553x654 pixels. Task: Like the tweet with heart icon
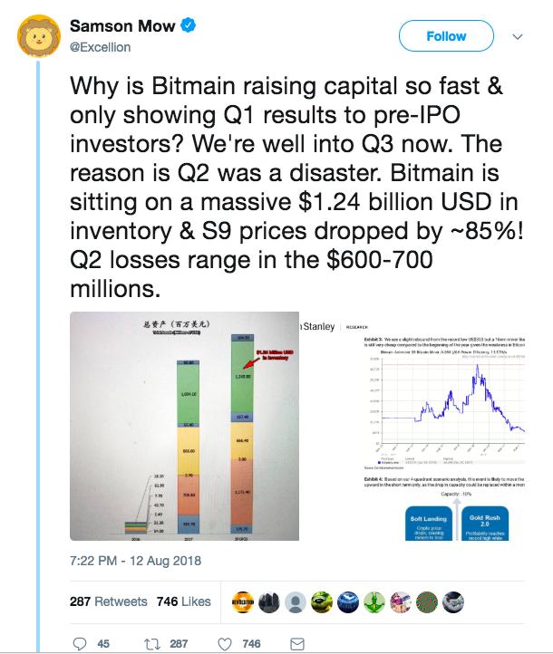click(x=225, y=644)
